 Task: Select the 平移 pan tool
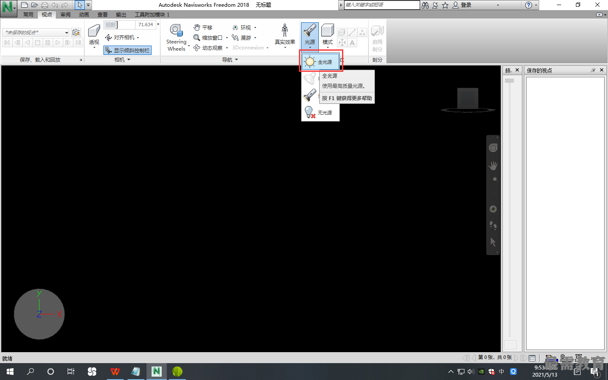coord(203,27)
